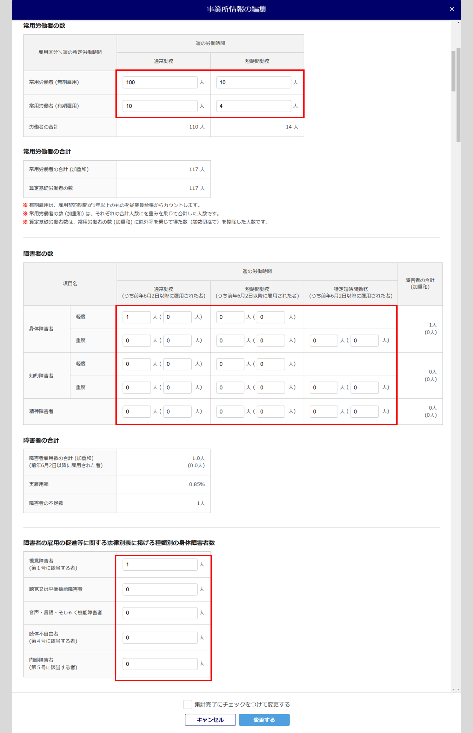
Task: Click the scrollbar down arrow at bottom
Action: 458,690
